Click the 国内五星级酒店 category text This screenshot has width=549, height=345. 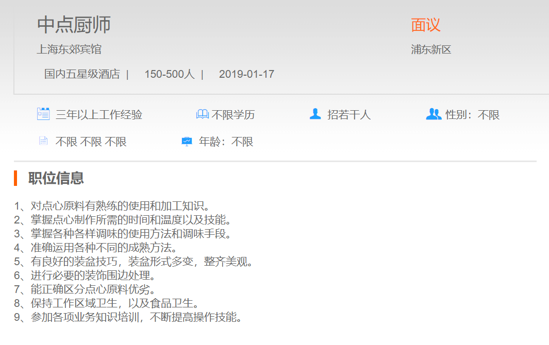[81, 74]
